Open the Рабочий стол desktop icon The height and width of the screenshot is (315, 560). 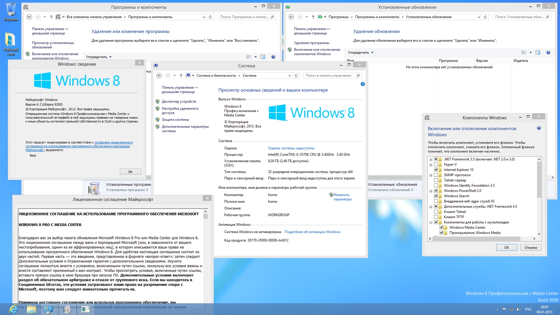pyautogui.click(x=11, y=44)
